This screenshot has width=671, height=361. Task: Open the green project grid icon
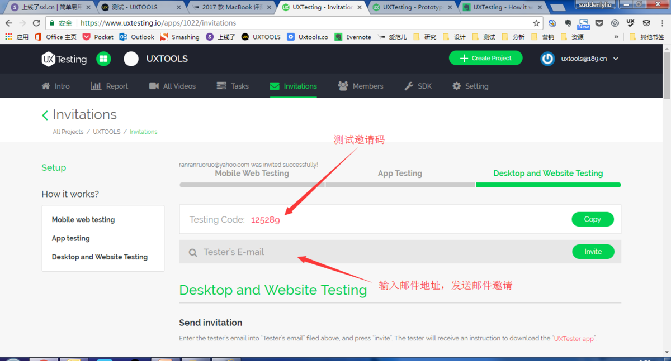click(103, 59)
